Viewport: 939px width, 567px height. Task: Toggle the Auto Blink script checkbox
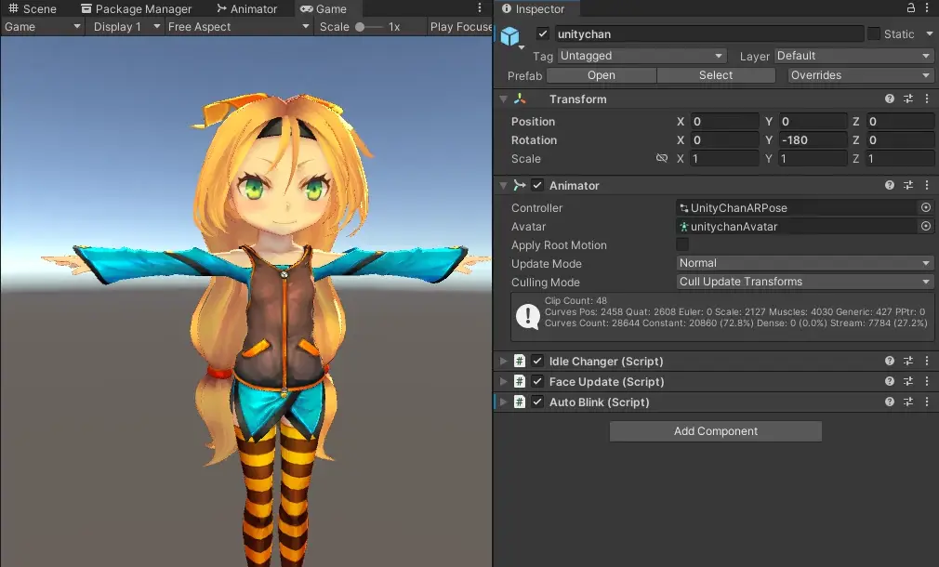537,402
